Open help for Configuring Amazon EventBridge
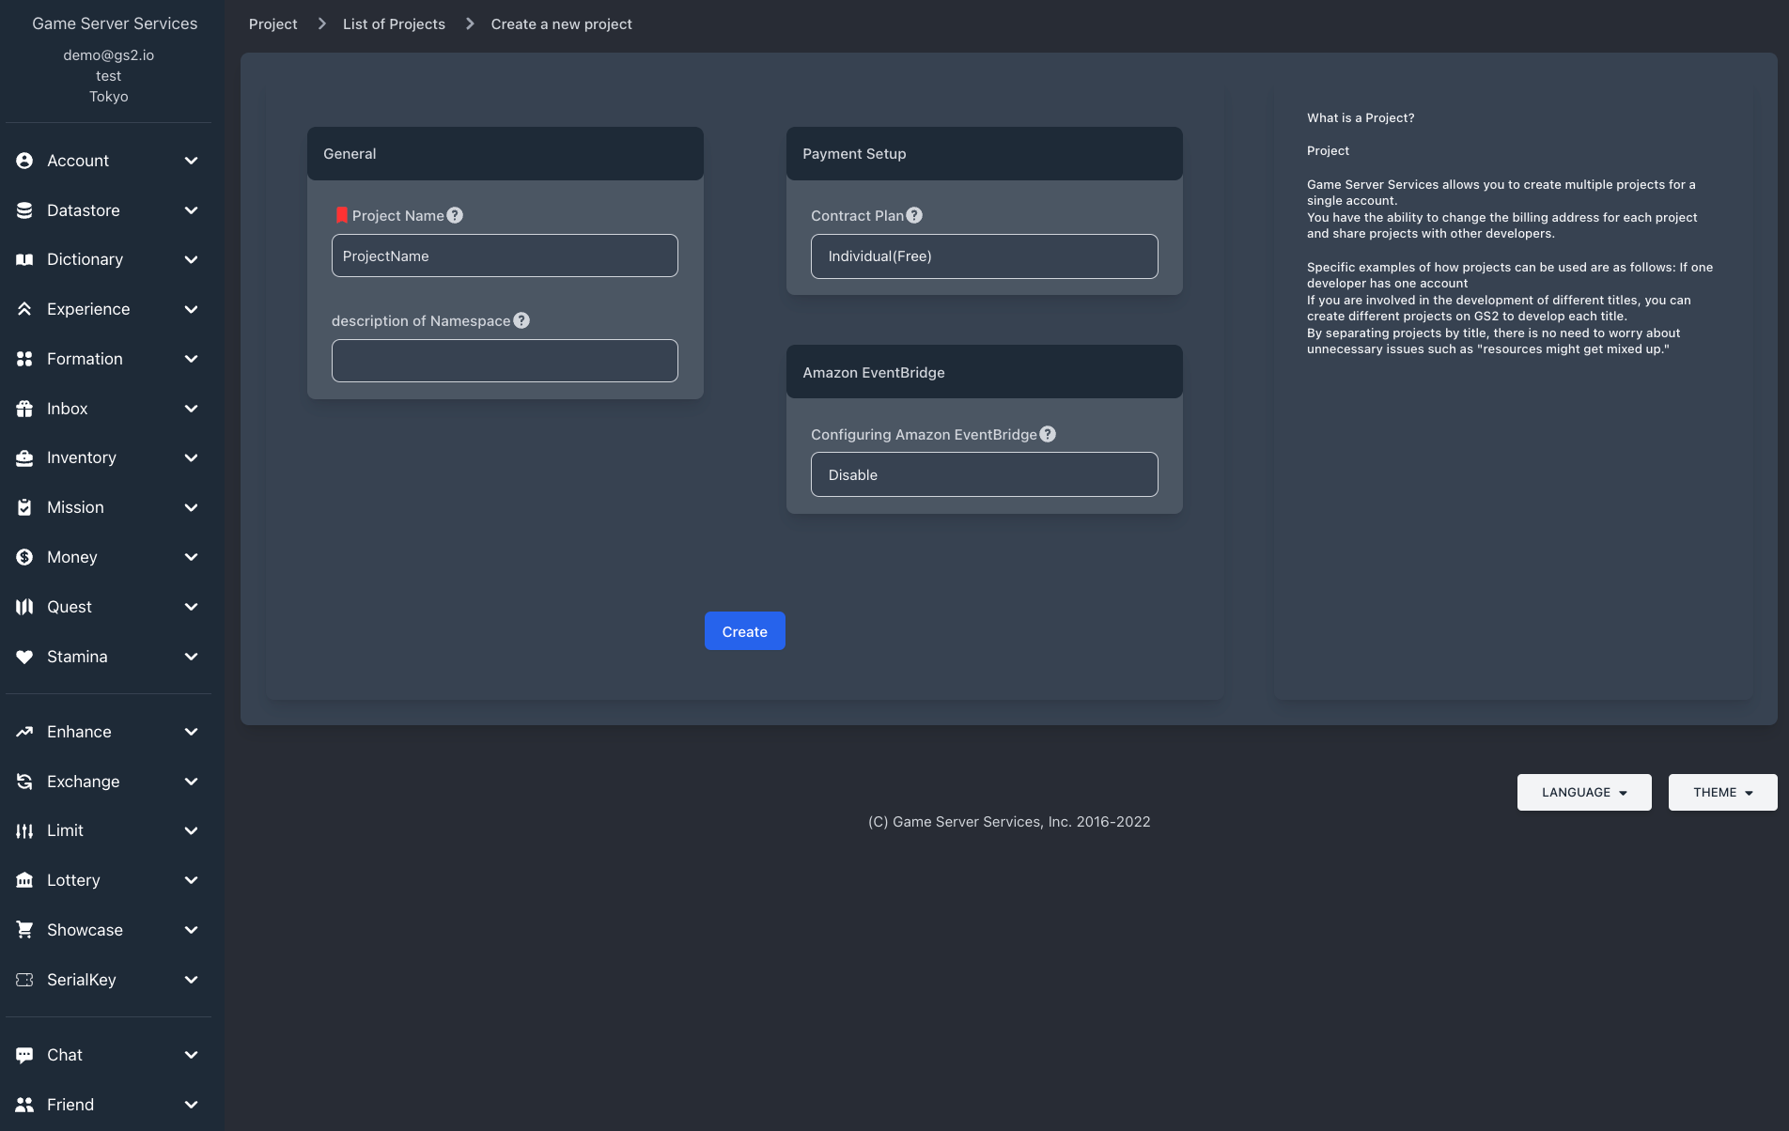 (1048, 434)
